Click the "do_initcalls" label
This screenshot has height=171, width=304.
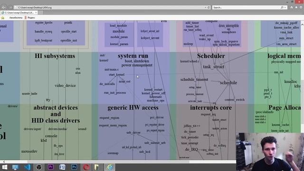pyautogui.click(x=107, y=84)
